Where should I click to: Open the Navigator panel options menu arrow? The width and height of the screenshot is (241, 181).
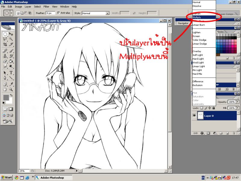pyautogui.click(x=238, y=24)
